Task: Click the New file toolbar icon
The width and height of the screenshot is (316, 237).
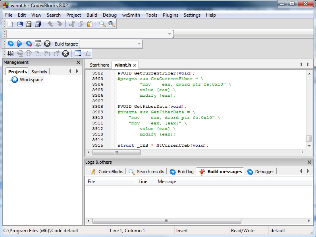Action: (10, 24)
